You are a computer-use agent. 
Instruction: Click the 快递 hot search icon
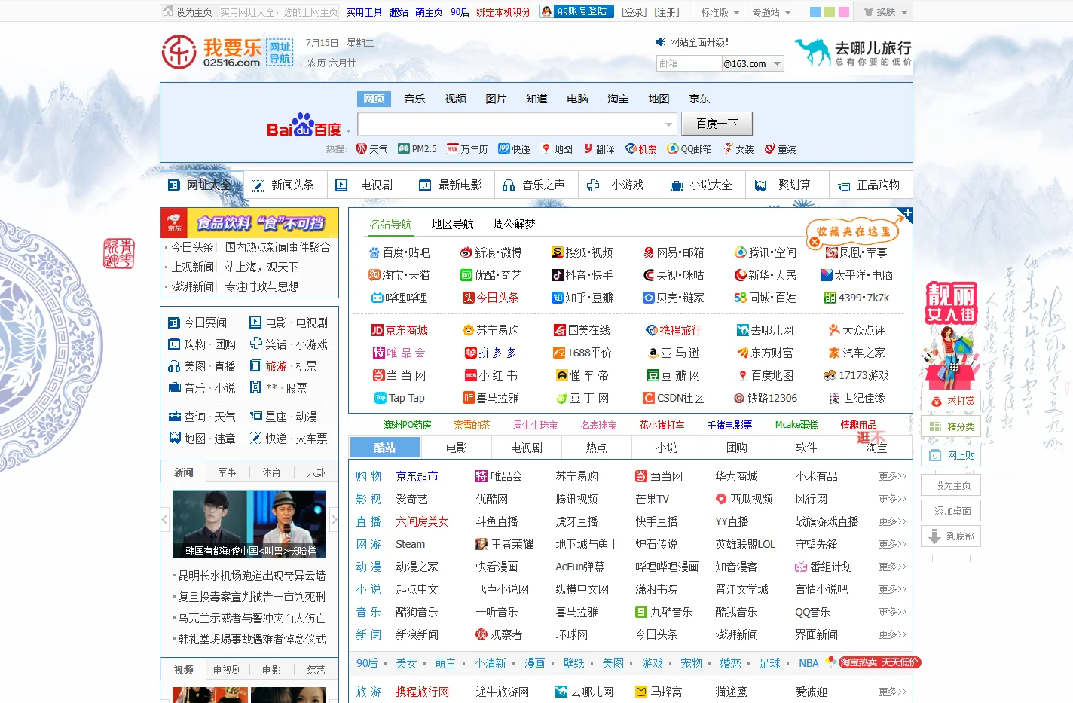504,148
